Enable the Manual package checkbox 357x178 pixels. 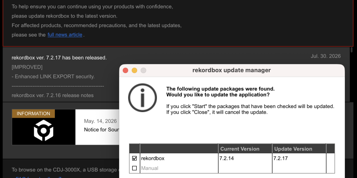[134, 168]
